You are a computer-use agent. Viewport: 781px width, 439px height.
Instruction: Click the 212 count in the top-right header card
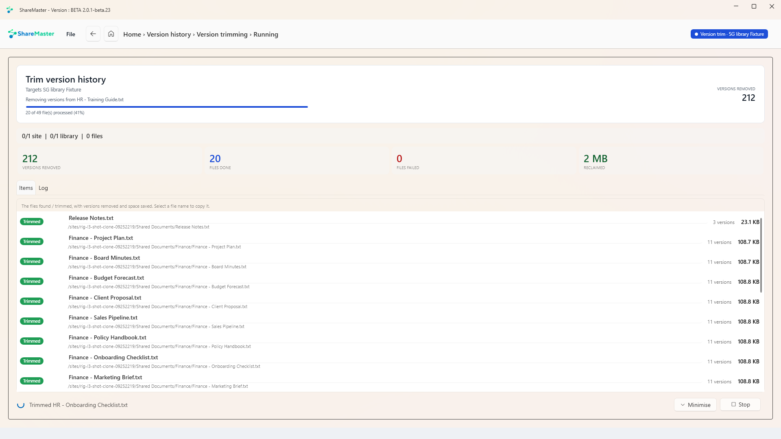pos(748,98)
